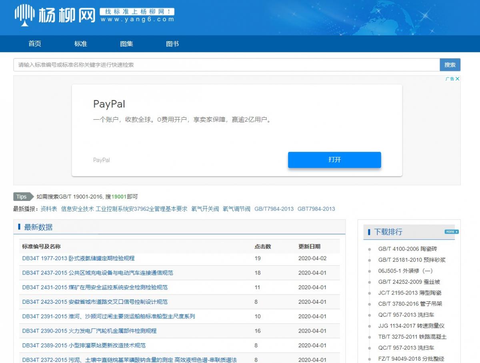This screenshot has height=363, width=480.
Task: Select GB/T 4100-2006 陶瓷砖 in download ranking
Action: coord(408,249)
